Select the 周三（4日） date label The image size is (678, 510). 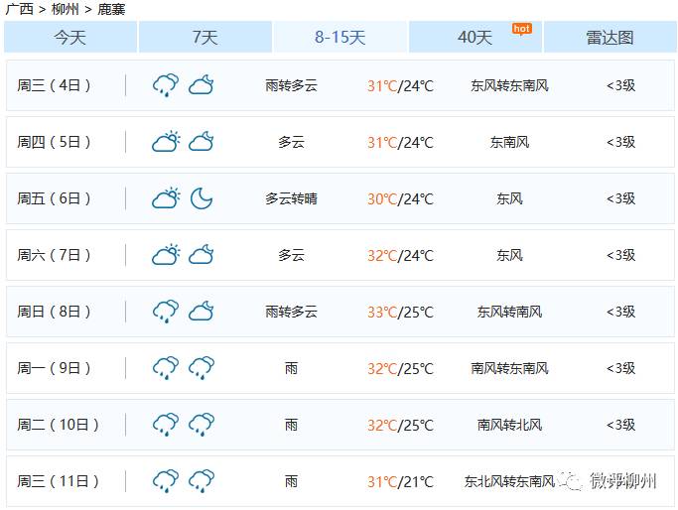pyautogui.click(x=54, y=85)
